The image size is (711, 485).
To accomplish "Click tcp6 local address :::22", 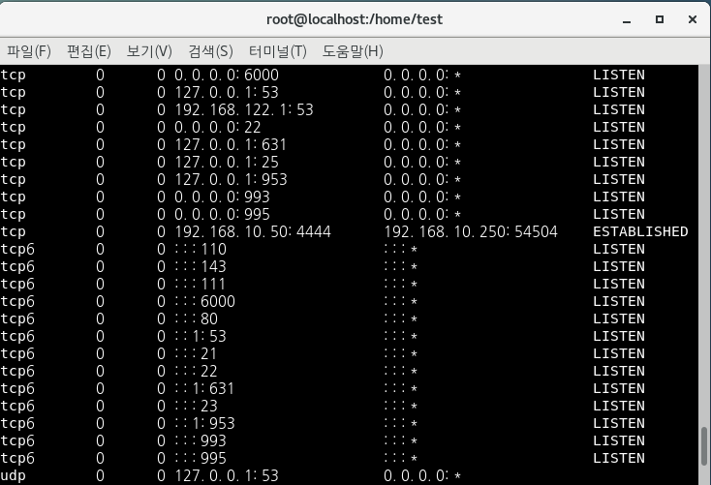I will (197, 371).
